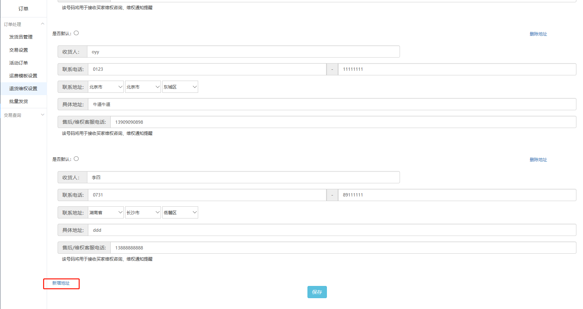Open city dropdown showing 北京市 for oyy

143,87
